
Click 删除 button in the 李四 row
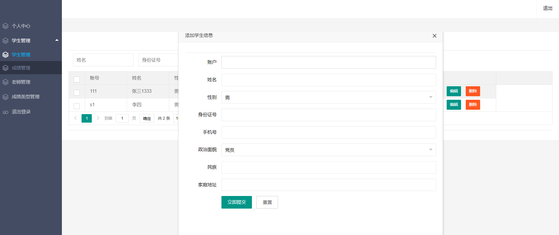tap(473, 105)
